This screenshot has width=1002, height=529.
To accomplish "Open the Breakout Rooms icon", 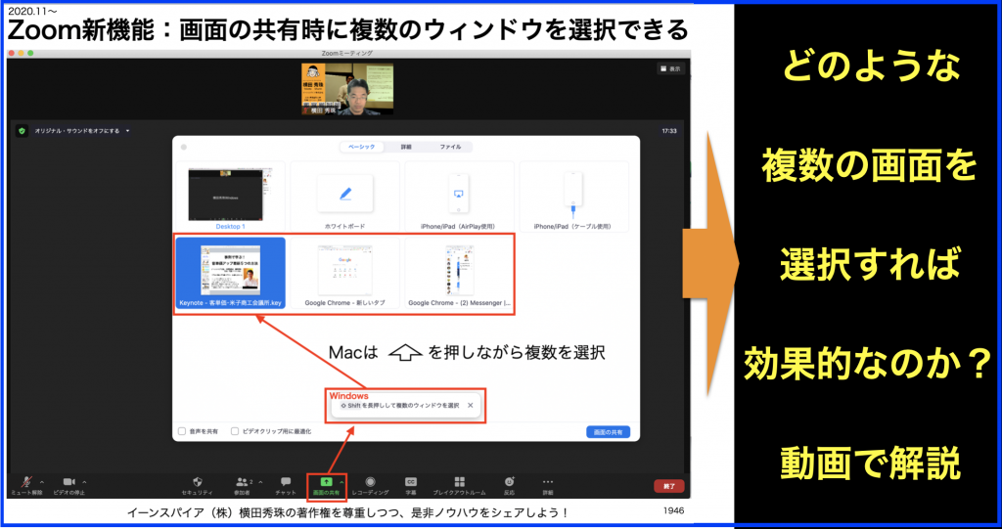I will (x=460, y=482).
